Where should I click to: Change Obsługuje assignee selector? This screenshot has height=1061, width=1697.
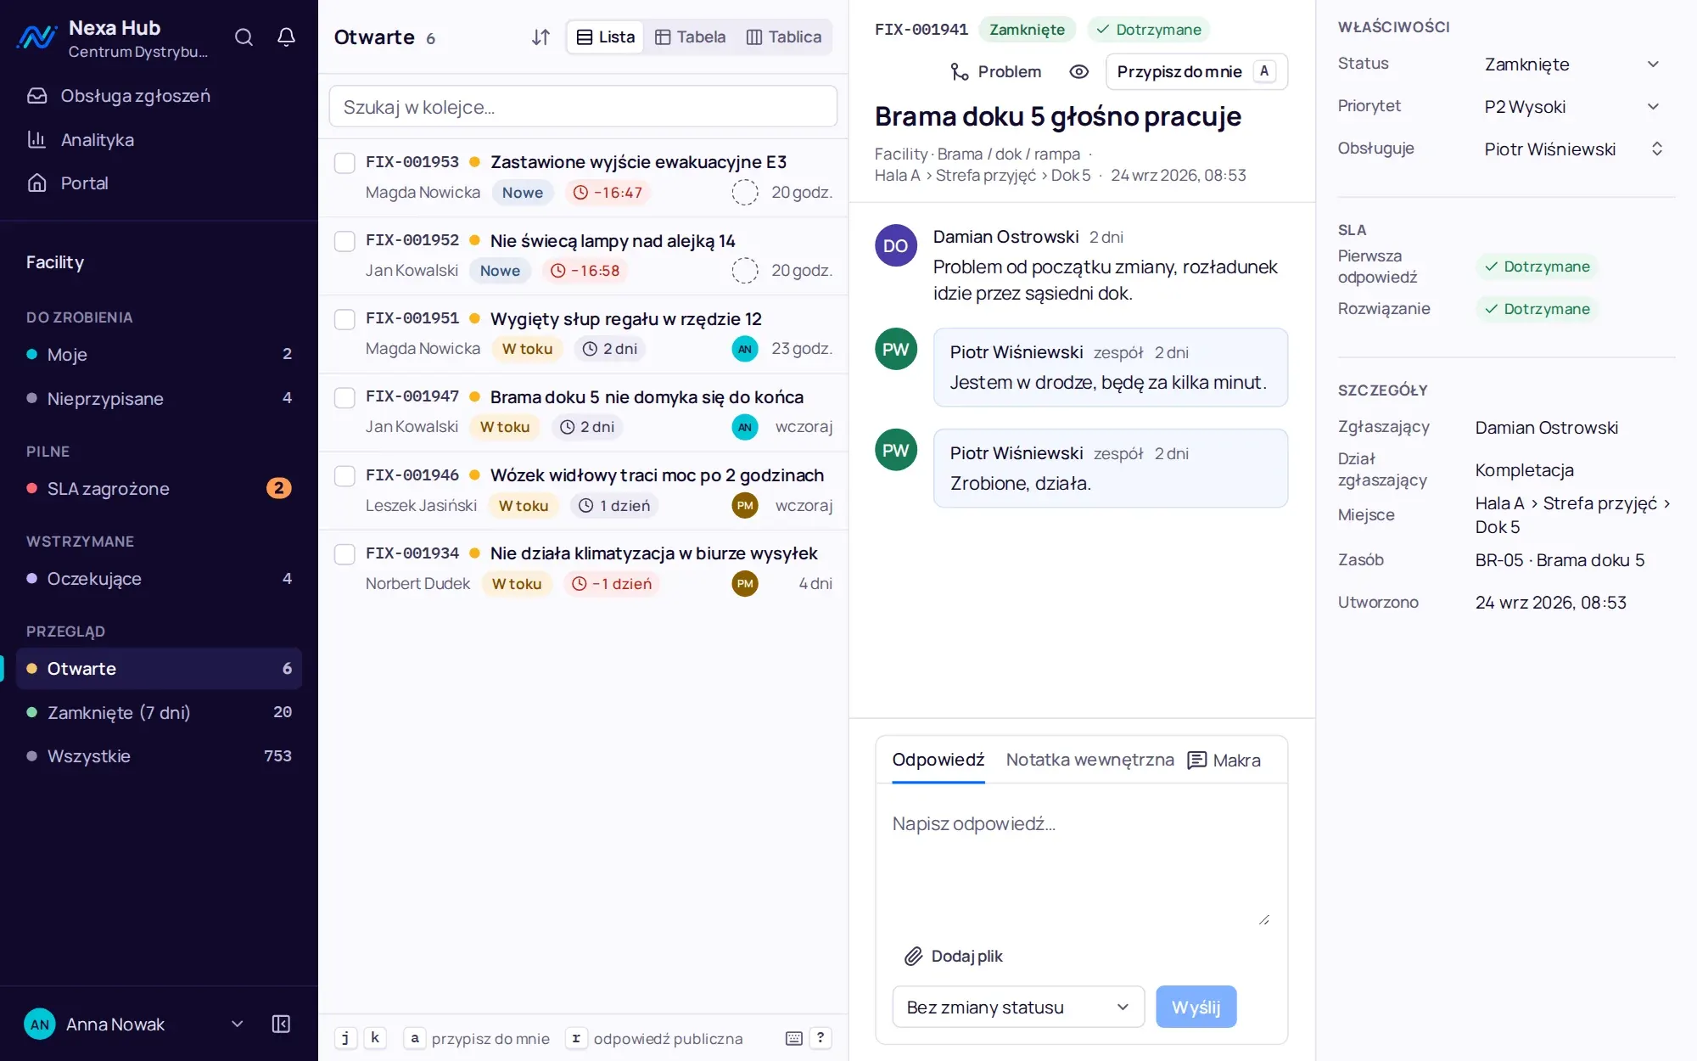[1572, 149]
